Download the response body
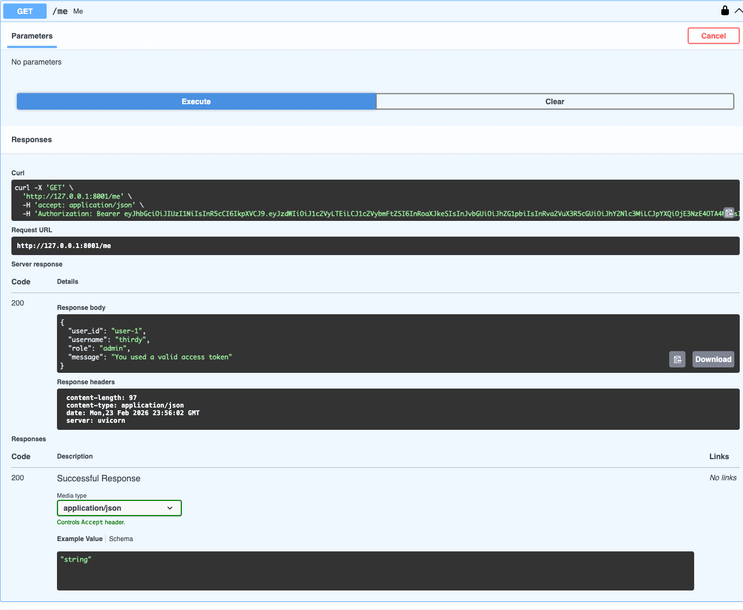The height and width of the screenshot is (610, 743). click(713, 359)
